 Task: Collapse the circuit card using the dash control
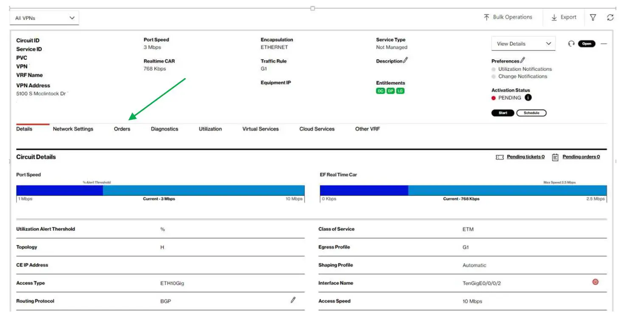pos(604,44)
